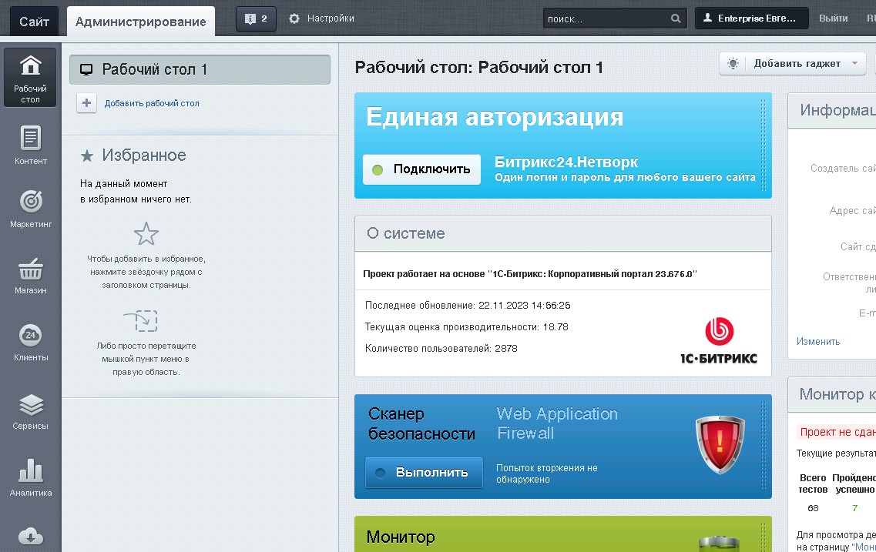Click the Выполнить security scanner button
The height and width of the screenshot is (552, 876).
[424, 472]
